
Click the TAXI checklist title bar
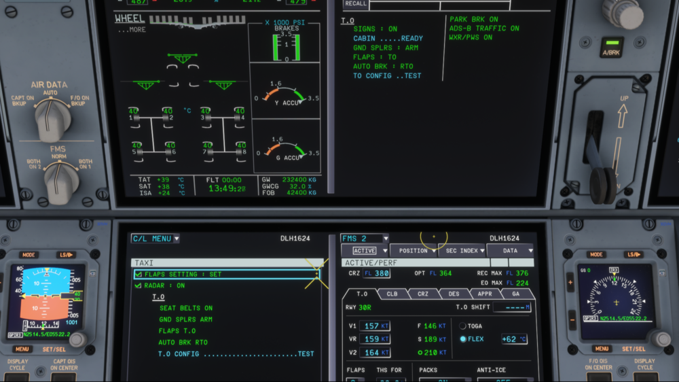(x=227, y=263)
